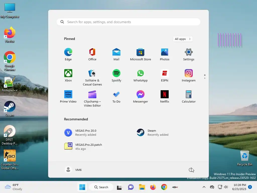Open the Edge pinned app
The width and height of the screenshot is (257, 193).
(68, 55)
